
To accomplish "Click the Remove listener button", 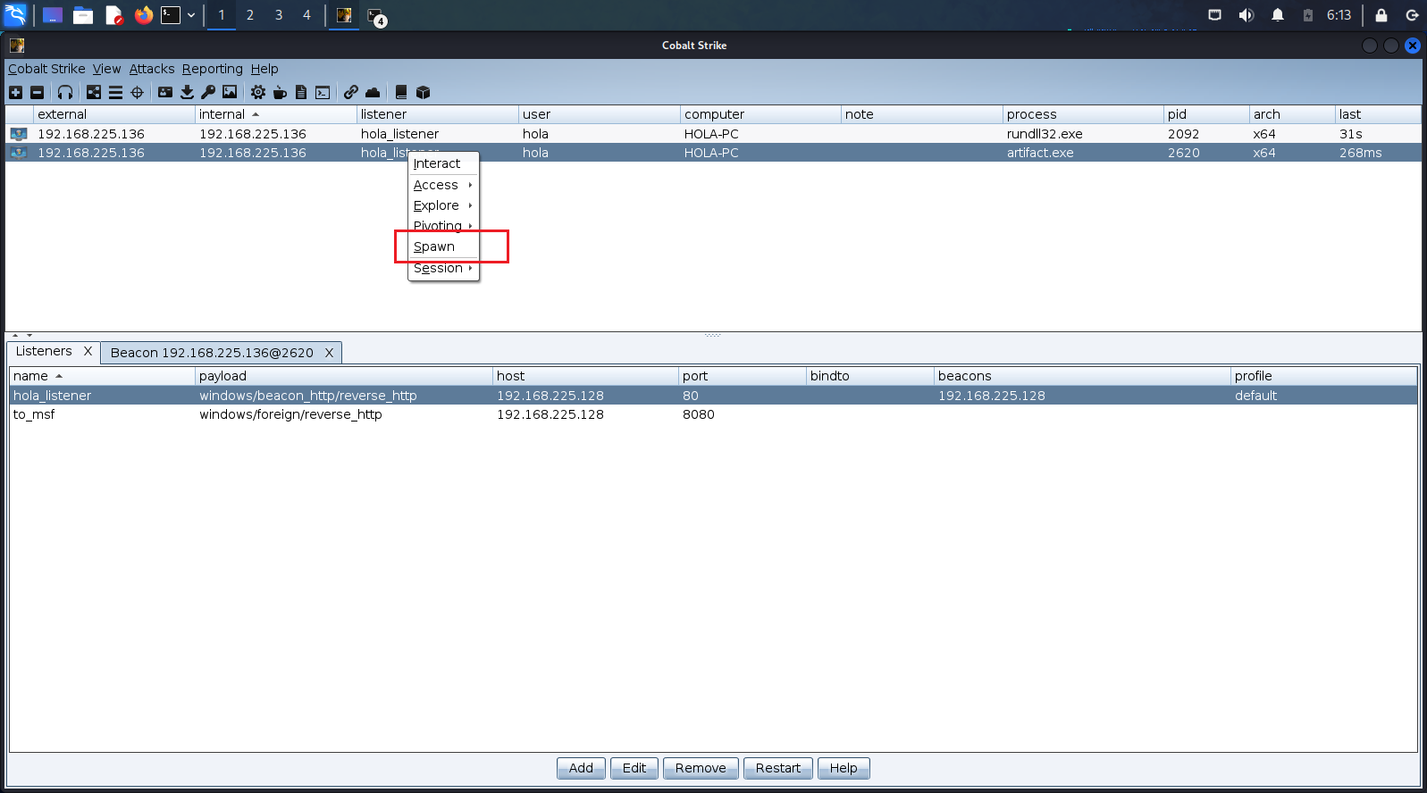I will (701, 768).
